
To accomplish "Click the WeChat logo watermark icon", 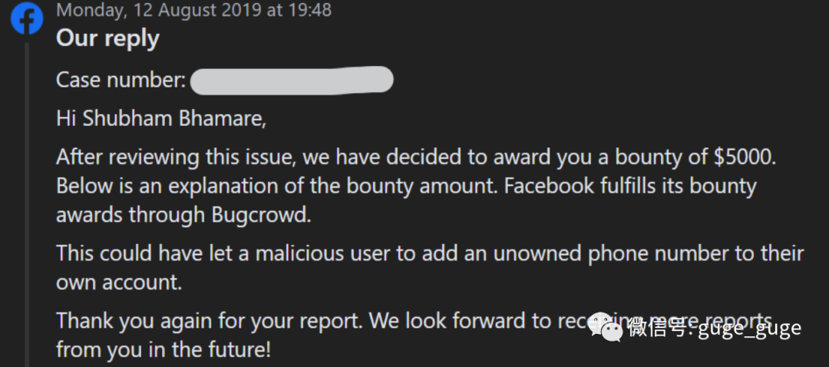I will 606,327.
